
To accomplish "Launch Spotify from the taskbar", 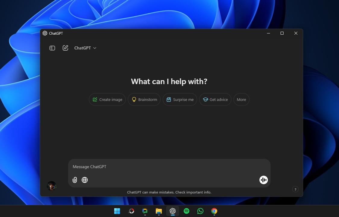I will [x=187, y=211].
